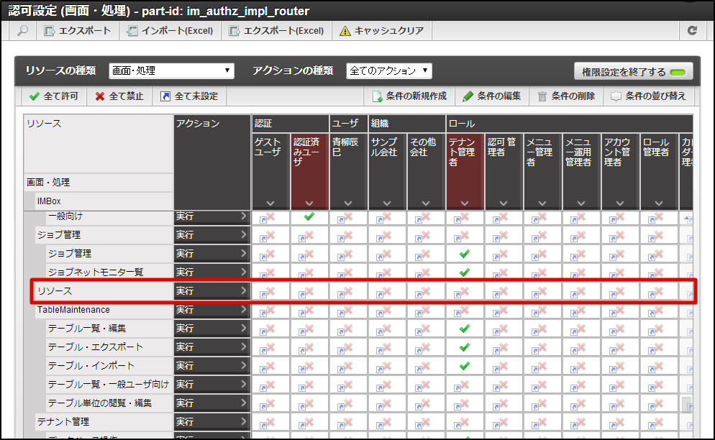Image resolution: width=715 pixels, height=440 pixels.
Task: Open 条件の編集 pencil button
Action: pos(492,96)
